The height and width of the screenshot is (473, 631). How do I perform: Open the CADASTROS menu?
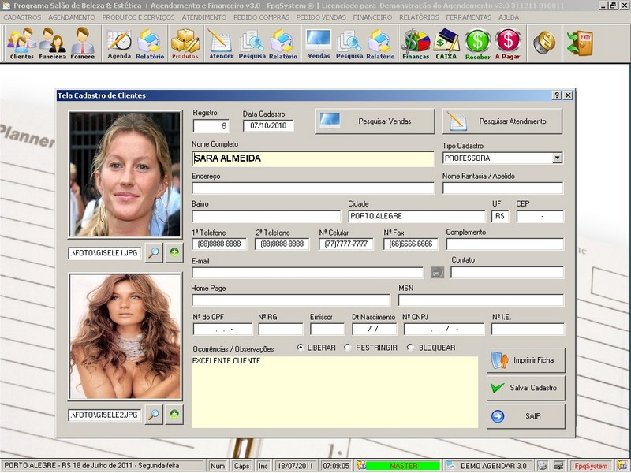(x=22, y=17)
